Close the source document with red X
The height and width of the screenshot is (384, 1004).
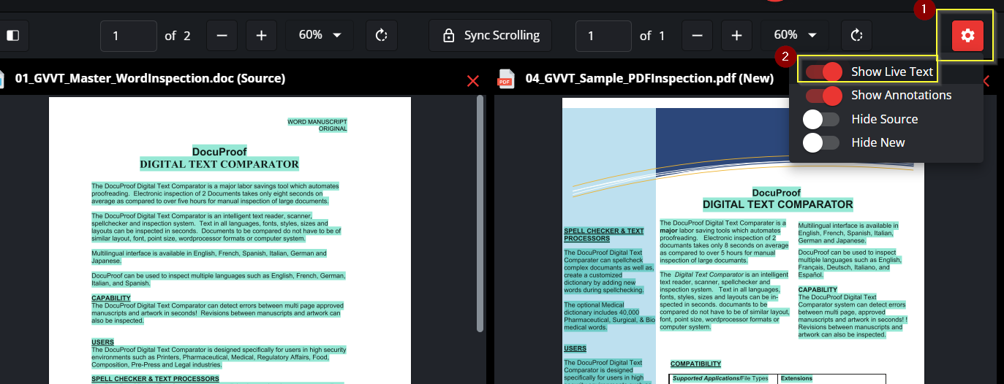pyautogui.click(x=473, y=80)
